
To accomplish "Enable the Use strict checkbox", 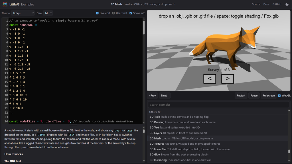I will click(x=113, y=13).
